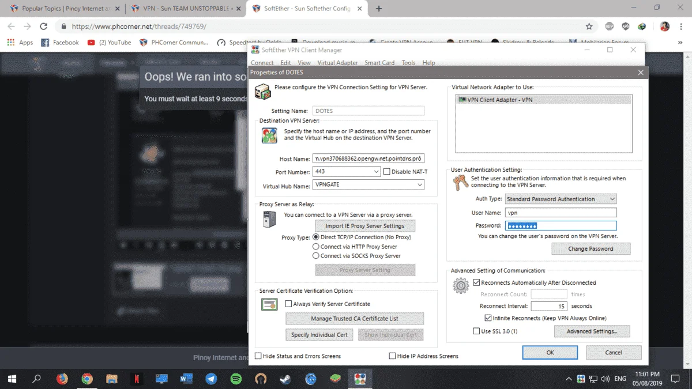Viewport: 692px width, 389px height.
Task: Click the Password field
Action: coord(561,226)
